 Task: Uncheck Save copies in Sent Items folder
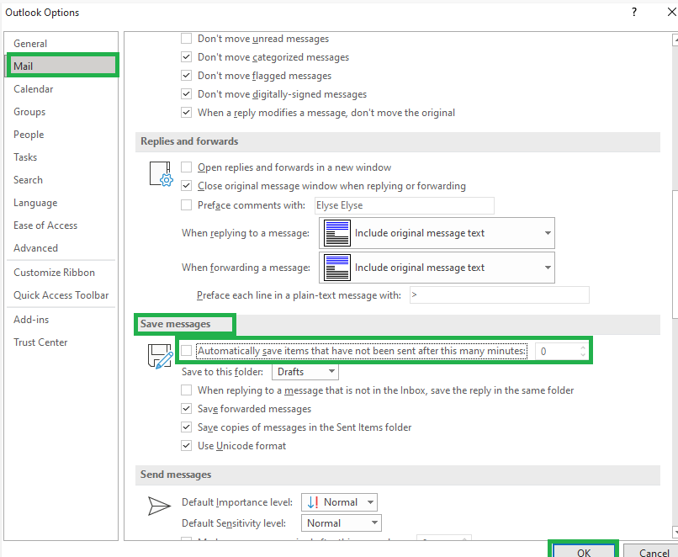pos(187,427)
